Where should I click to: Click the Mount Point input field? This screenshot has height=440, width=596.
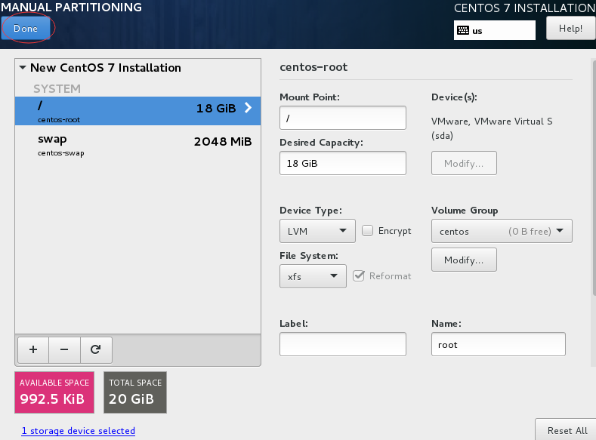coord(342,118)
